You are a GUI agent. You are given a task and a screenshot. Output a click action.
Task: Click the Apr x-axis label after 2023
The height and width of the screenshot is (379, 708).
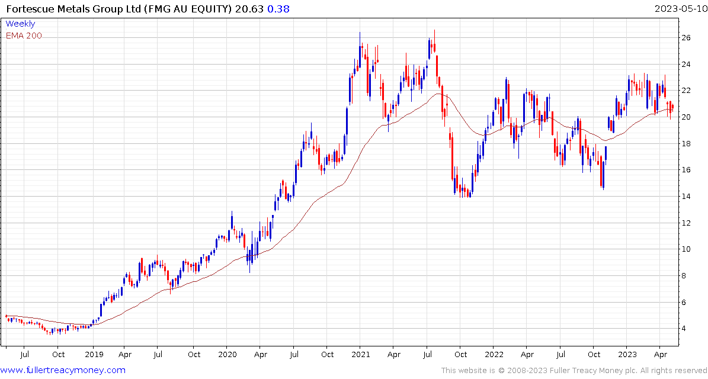pos(660,354)
